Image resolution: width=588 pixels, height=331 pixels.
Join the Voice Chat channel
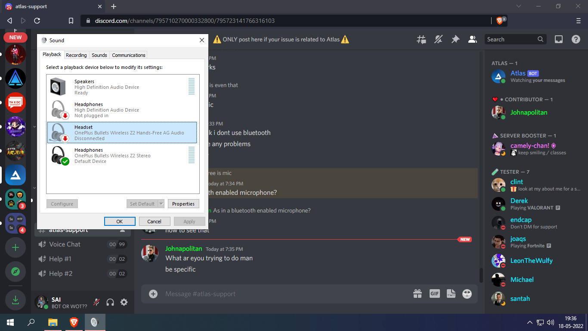(82, 244)
